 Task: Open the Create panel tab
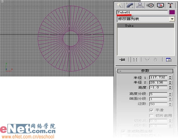click(x=120, y=5)
